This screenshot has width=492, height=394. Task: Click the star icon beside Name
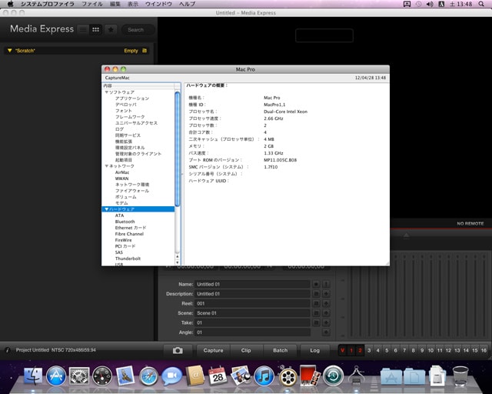[316, 285]
